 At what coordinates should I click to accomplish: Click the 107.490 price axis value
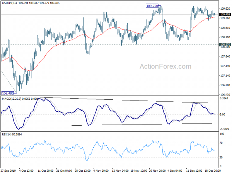pyautogui.click(x=225, y=66)
